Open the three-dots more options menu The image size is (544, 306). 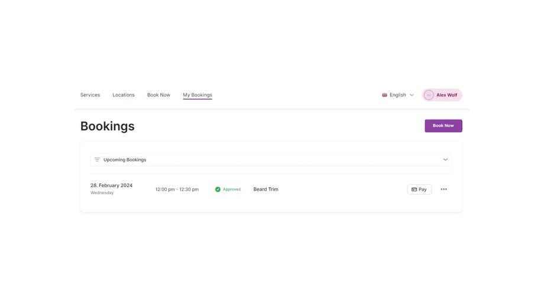[444, 189]
